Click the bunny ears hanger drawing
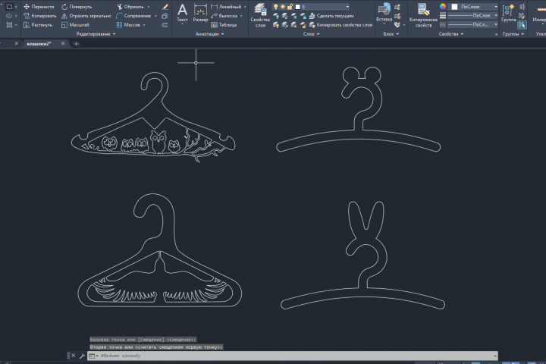 click(362, 255)
